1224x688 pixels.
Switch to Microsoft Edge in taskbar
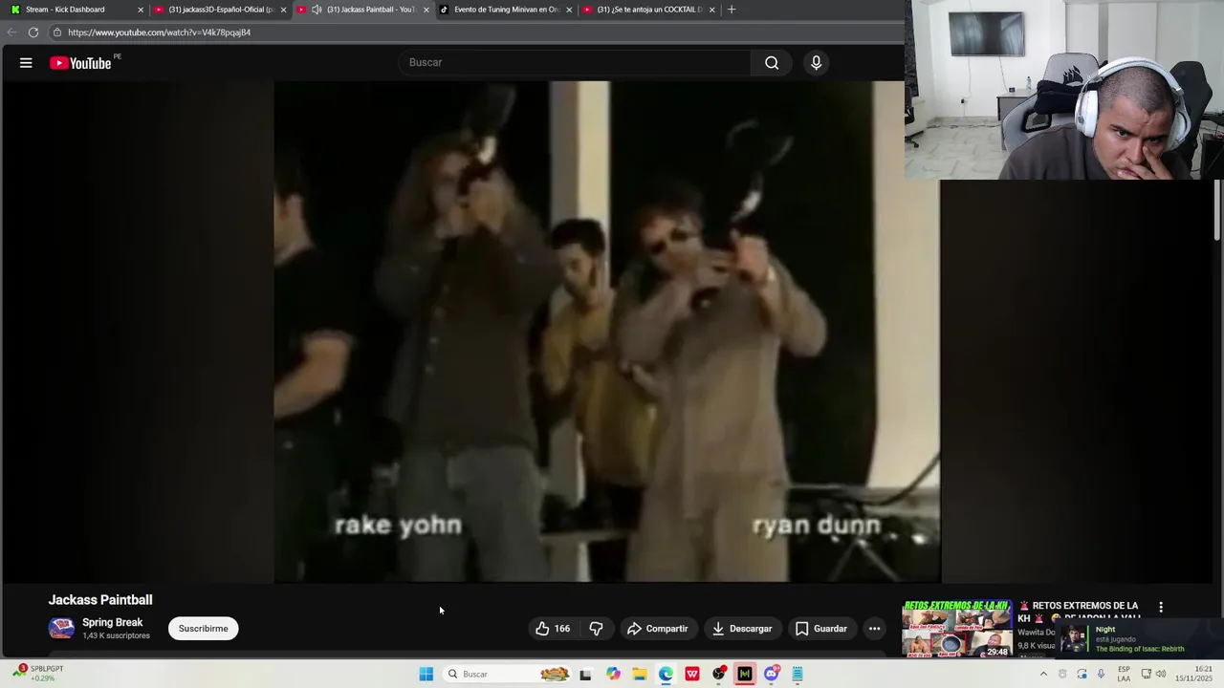point(666,675)
